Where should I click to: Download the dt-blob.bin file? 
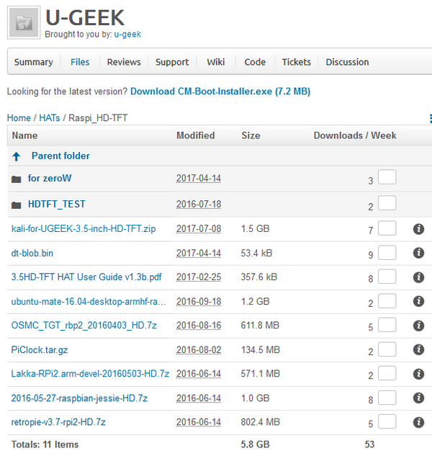coord(32,253)
